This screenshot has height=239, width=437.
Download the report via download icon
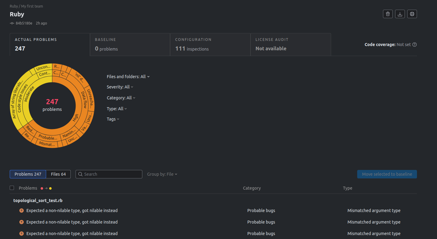point(400,14)
